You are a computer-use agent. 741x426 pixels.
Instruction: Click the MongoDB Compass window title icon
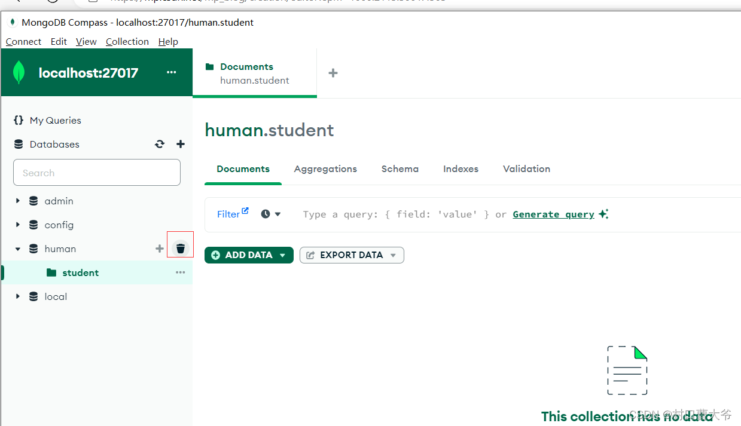click(x=13, y=22)
